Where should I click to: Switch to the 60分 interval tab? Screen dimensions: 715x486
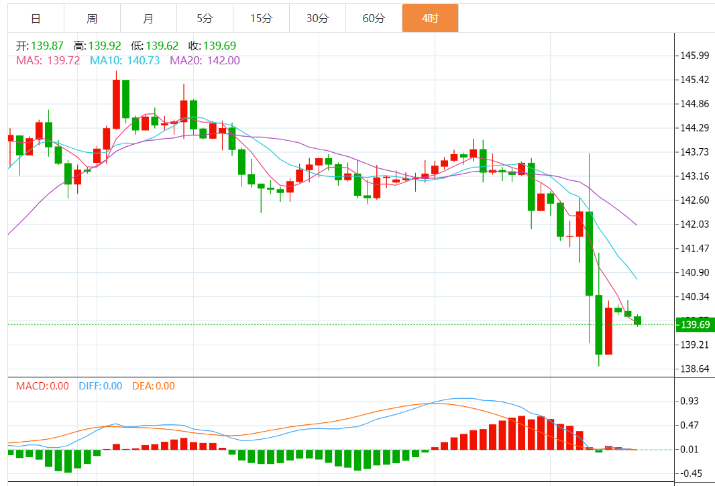coord(374,18)
